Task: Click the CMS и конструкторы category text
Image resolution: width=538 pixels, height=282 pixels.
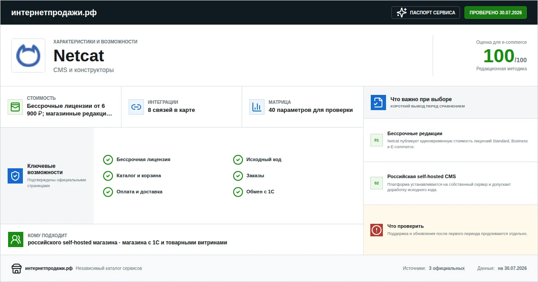Action: (83, 70)
